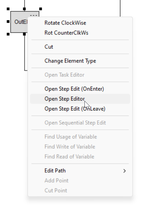The width and height of the screenshot is (141, 205).
Task: Select the highlighted Open Step Editor entry
Action: coord(80,99)
